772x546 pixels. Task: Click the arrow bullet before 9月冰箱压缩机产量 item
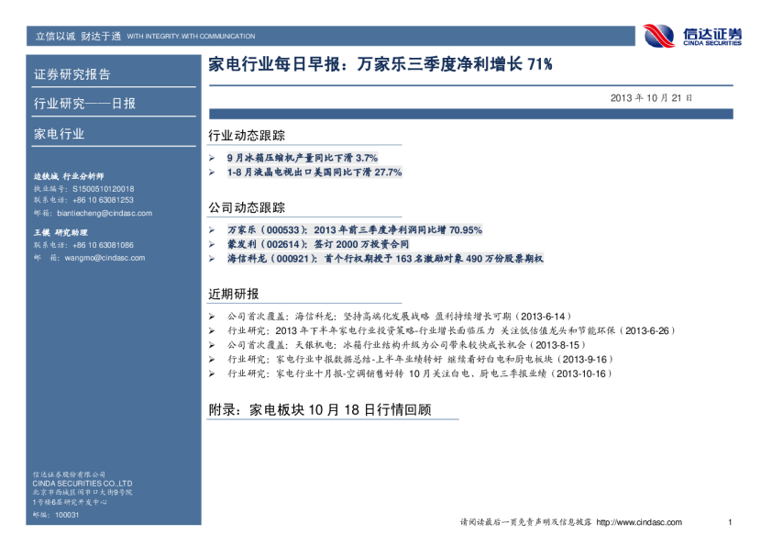point(213,159)
